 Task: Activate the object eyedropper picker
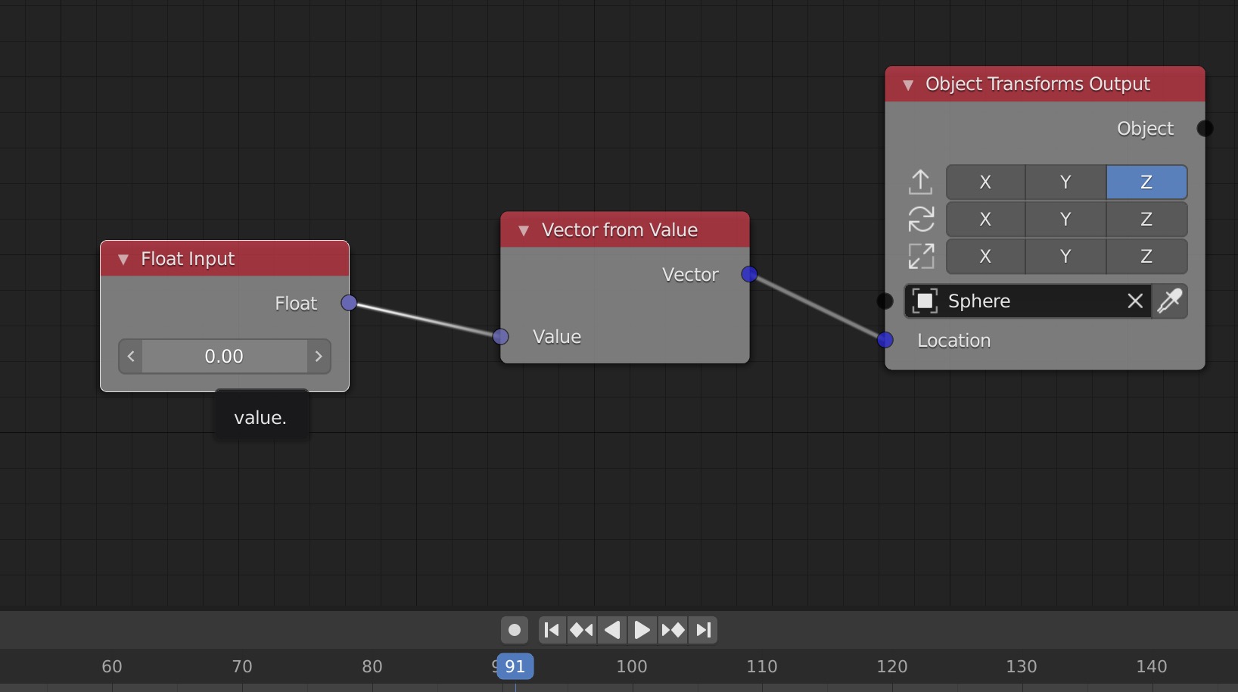coord(1170,301)
